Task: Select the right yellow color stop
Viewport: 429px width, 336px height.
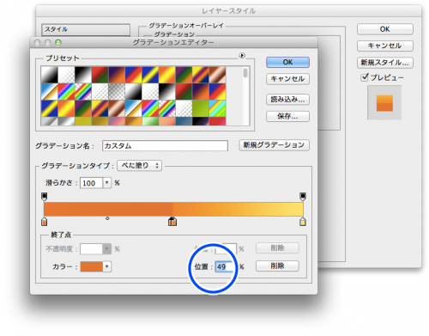Action: coord(303,221)
